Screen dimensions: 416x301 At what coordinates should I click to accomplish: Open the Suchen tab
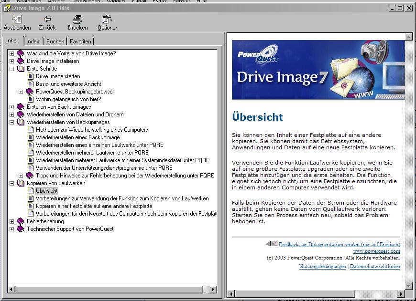click(x=55, y=42)
